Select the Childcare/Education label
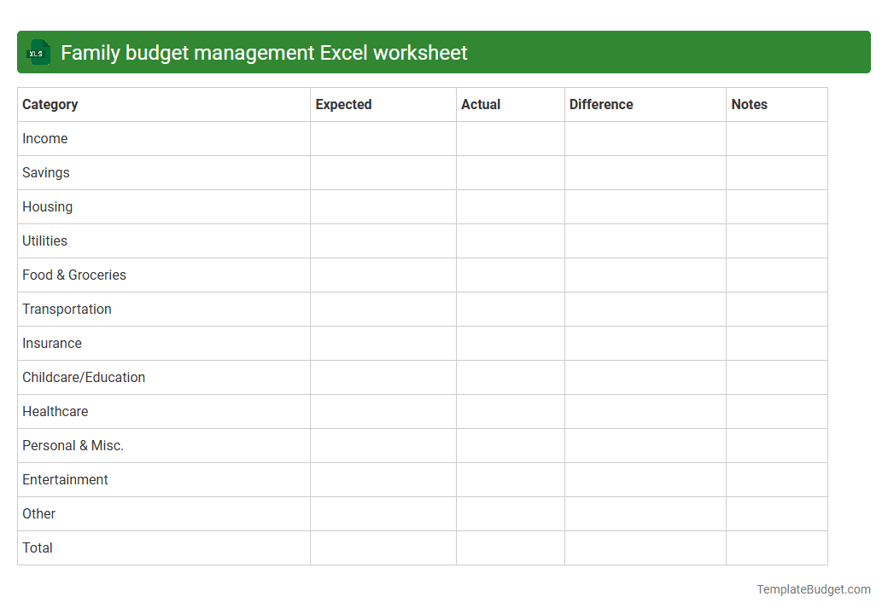This screenshot has width=888, height=614. (x=83, y=377)
